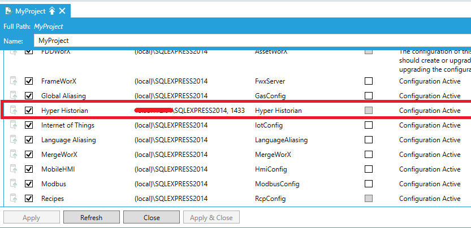Uncheck the FrameWorX application checkbox
This screenshot has height=228, width=471.
29,81
